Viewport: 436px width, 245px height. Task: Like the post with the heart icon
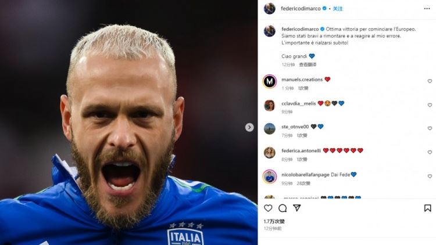268,208
